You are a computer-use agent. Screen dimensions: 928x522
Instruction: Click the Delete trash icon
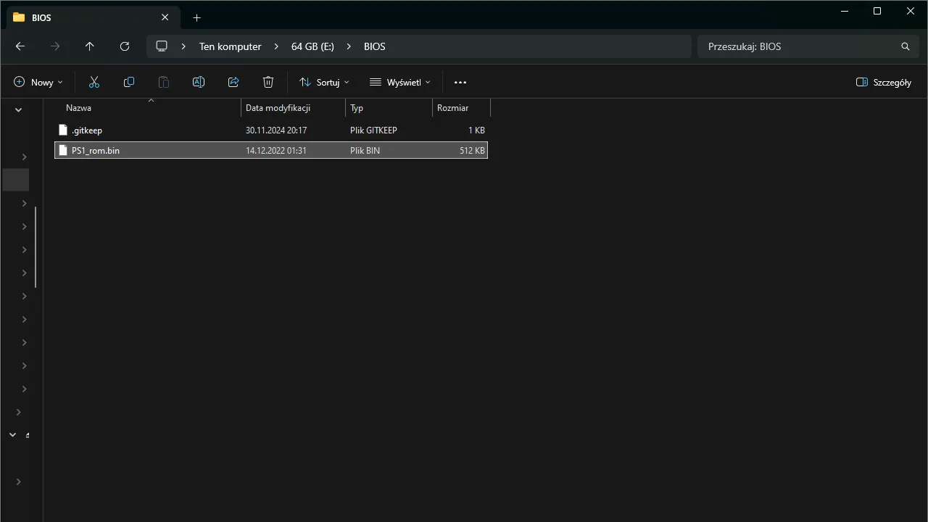pos(268,82)
